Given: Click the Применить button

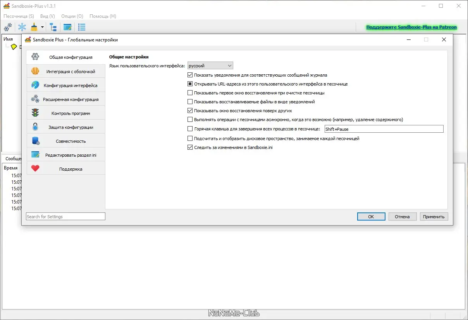Looking at the screenshot, I should point(434,217).
